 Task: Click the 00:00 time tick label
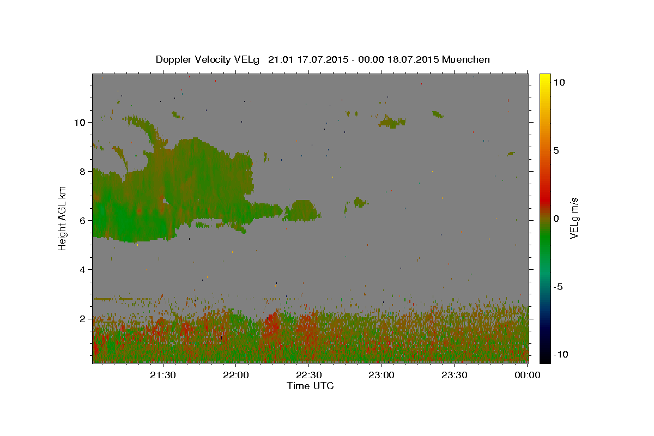(x=528, y=375)
